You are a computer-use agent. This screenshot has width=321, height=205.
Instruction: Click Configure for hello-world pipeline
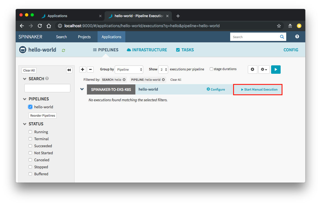[x=216, y=89]
